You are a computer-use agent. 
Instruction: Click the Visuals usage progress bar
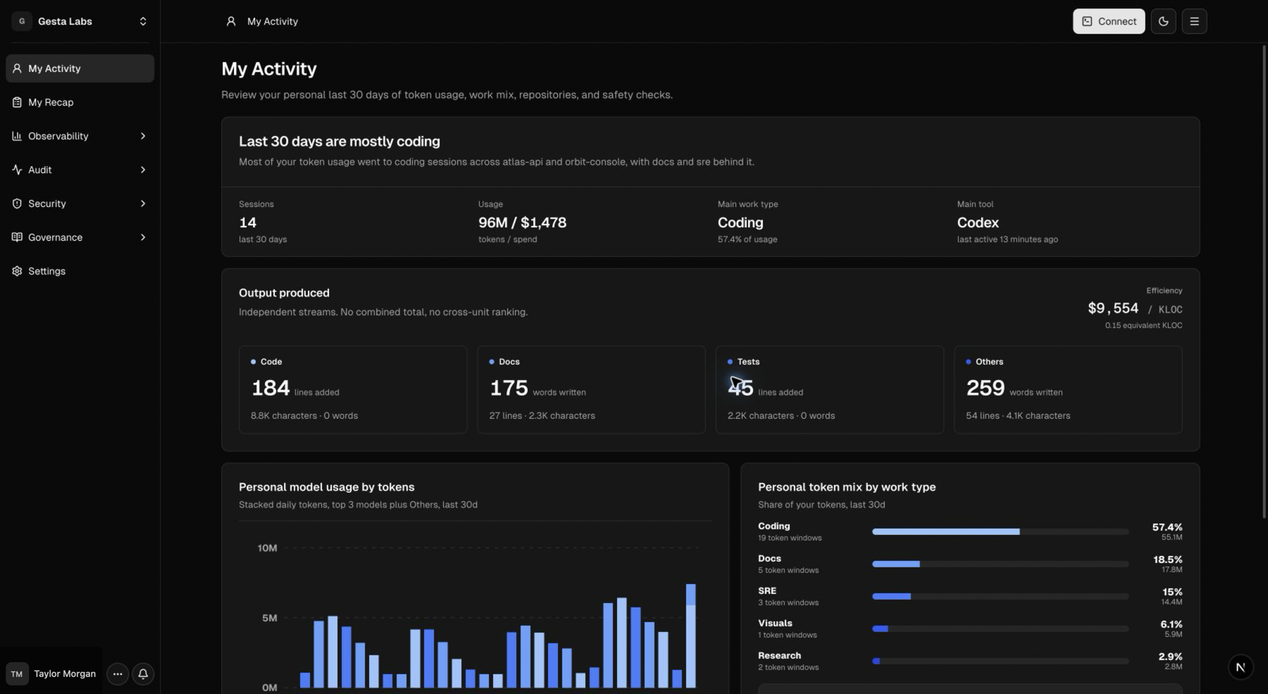click(1000, 629)
